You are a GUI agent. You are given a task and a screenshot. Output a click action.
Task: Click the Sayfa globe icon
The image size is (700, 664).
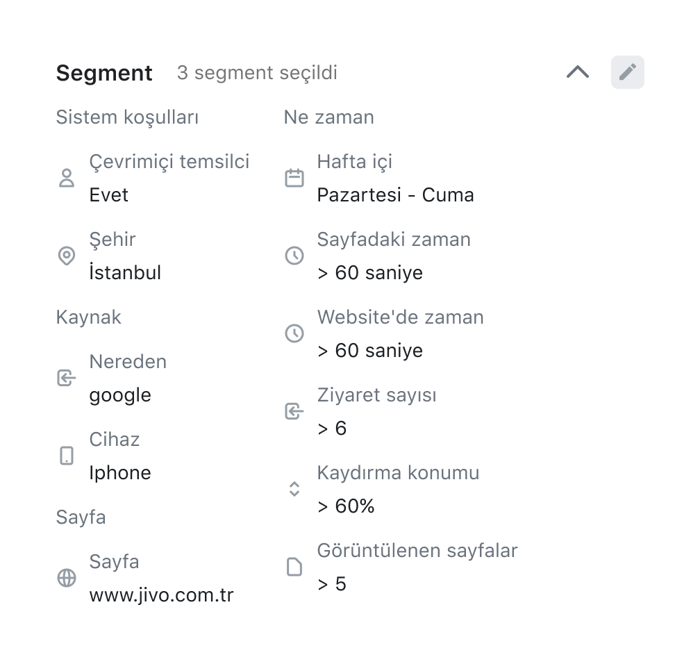pyautogui.click(x=67, y=578)
